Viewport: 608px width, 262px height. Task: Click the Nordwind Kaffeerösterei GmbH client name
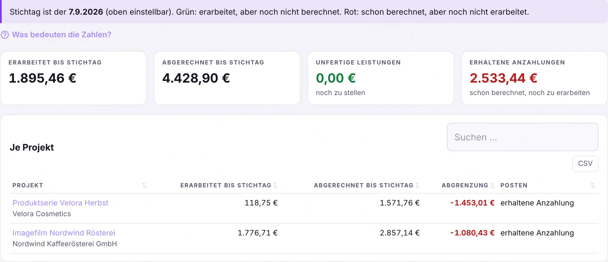pos(65,244)
